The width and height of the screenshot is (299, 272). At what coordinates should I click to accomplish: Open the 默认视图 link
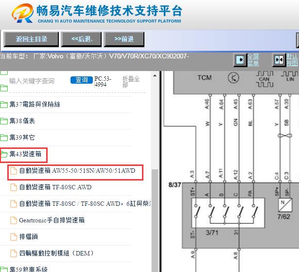(292, 60)
